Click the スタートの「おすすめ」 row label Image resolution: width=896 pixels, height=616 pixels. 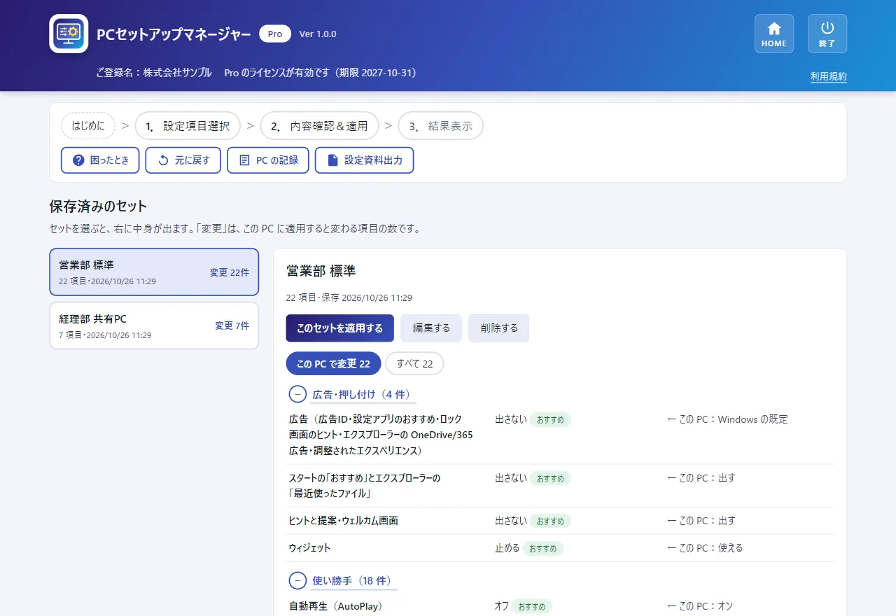tap(365, 486)
